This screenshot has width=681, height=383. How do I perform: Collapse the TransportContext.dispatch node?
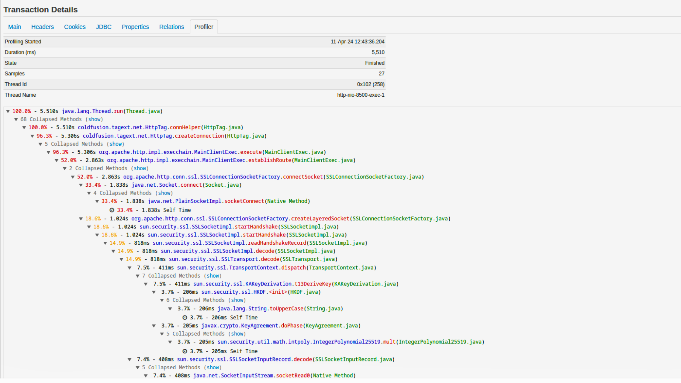pos(130,268)
